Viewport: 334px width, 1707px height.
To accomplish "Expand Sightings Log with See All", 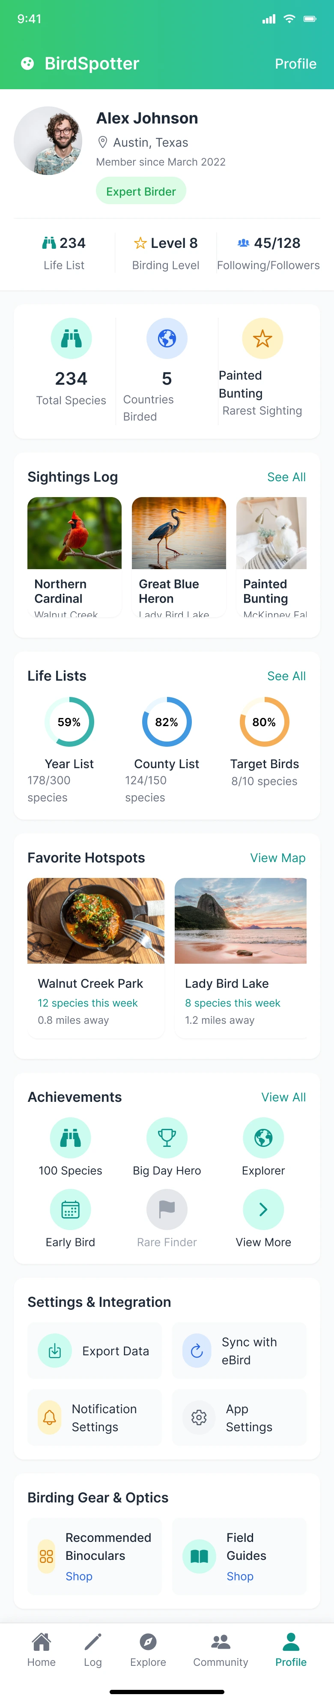I will click(x=286, y=477).
